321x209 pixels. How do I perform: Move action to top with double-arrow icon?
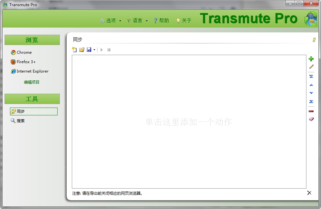pyautogui.click(x=311, y=76)
